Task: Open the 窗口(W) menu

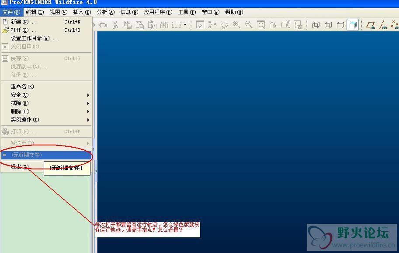Action: click(211, 12)
